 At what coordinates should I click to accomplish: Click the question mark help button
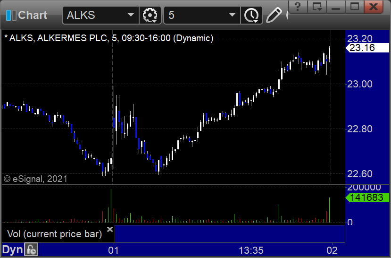(298, 7)
